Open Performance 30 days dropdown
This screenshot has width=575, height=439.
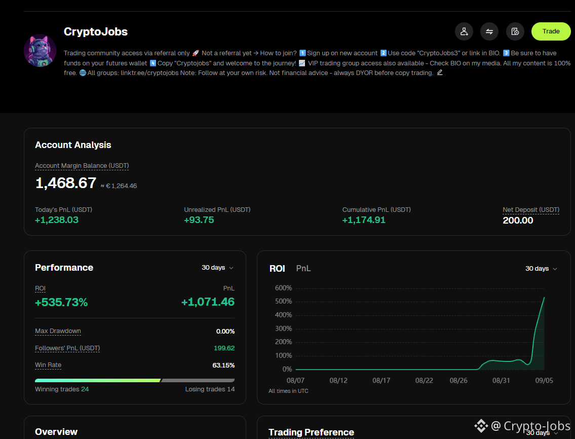pyautogui.click(x=217, y=268)
